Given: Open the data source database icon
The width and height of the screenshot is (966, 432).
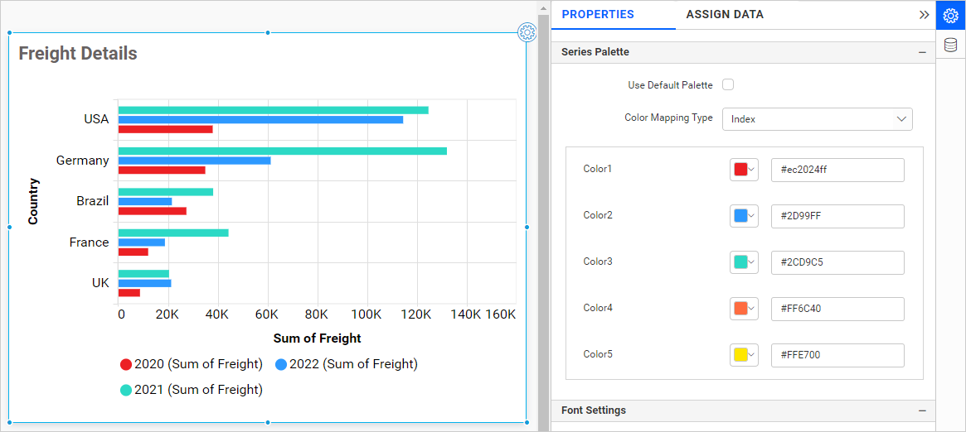Looking at the screenshot, I should (x=951, y=45).
